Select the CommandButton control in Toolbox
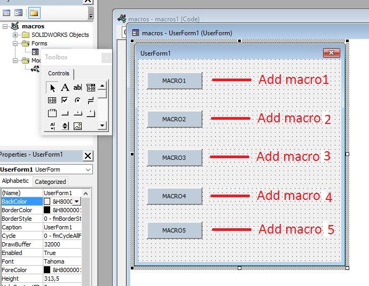The width and height of the screenshot is (369, 286). pyautogui.click(x=65, y=113)
